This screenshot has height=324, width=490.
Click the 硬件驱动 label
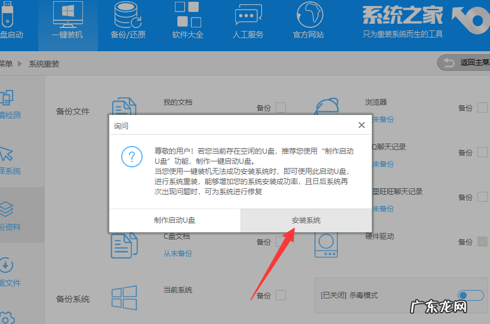pyautogui.click(x=380, y=236)
